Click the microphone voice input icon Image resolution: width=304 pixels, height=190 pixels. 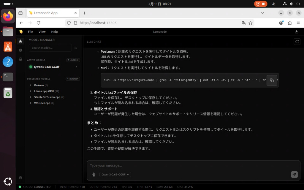(x=94, y=175)
